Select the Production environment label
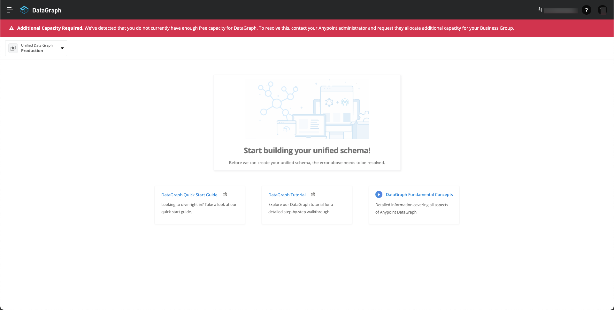This screenshot has height=310, width=614. [32, 51]
